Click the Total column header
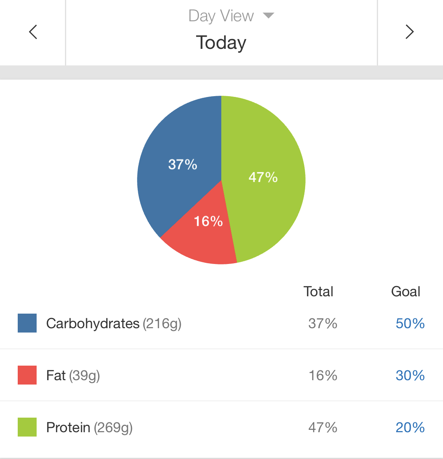This screenshot has width=443, height=459. pos(318,292)
